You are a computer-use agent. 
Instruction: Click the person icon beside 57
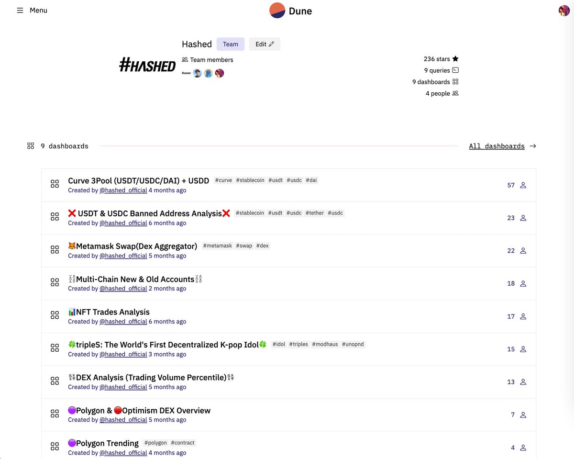(x=523, y=185)
